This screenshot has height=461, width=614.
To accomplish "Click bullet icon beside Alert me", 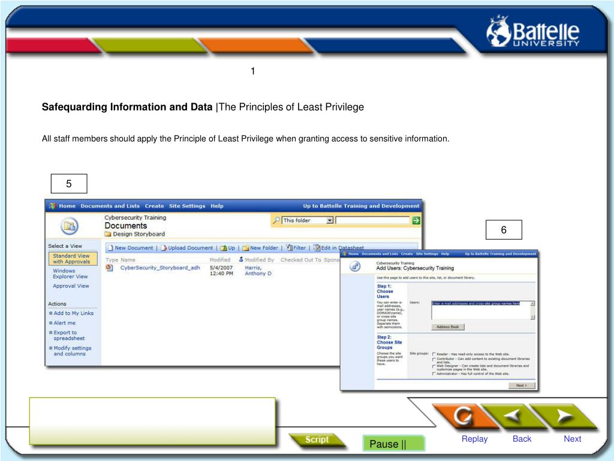I will [x=50, y=323].
